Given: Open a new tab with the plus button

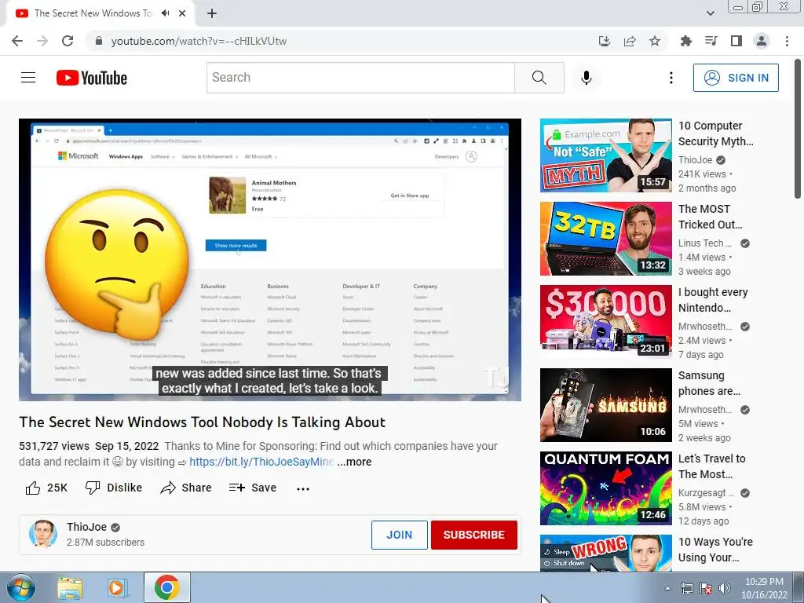Looking at the screenshot, I should pyautogui.click(x=212, y=13).
